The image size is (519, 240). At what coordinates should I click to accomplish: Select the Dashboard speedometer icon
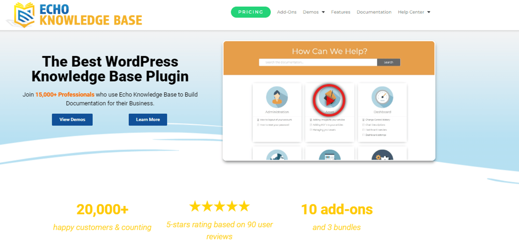click(x=382, y=97)
